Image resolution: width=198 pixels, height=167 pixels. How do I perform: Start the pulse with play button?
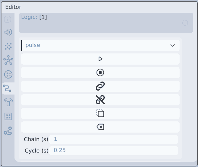click(x=100, y=59)
